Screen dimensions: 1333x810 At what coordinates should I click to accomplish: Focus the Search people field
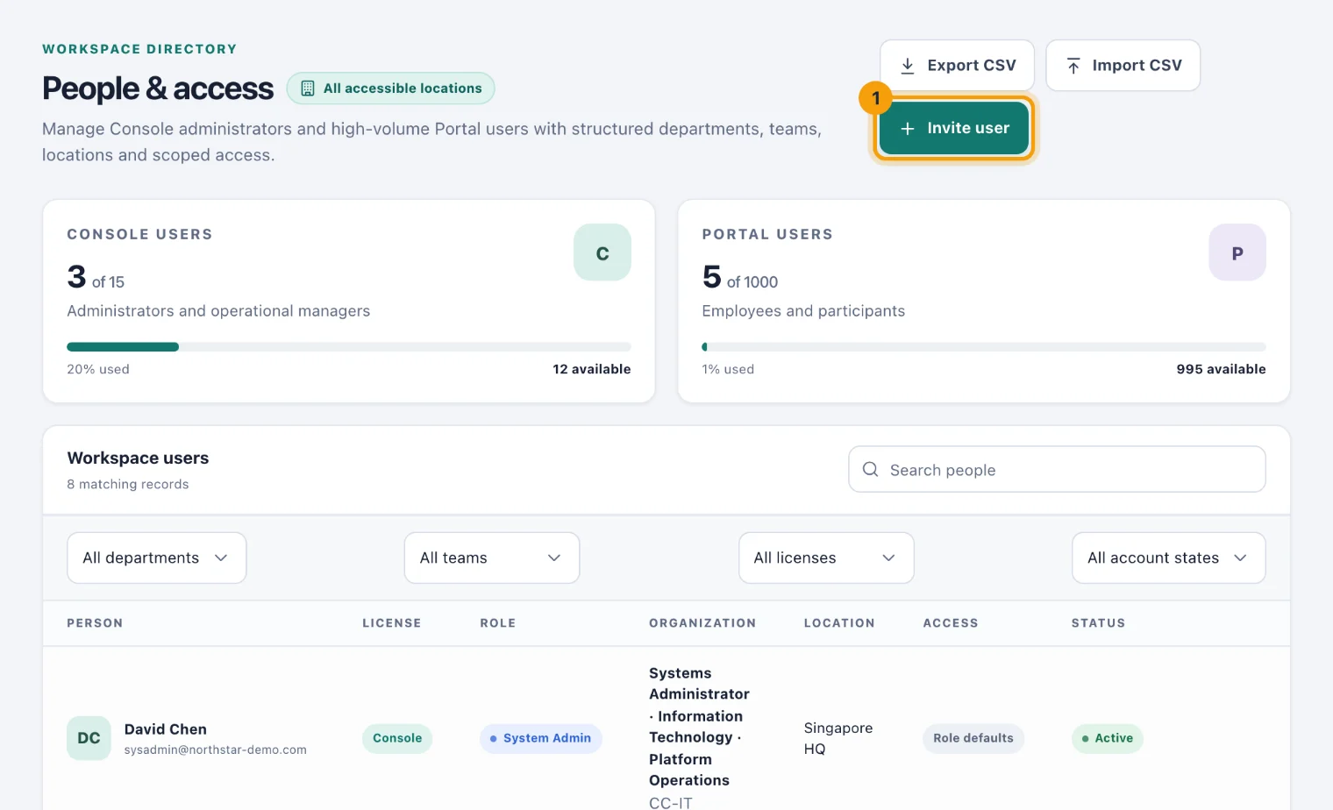[1057, 470]
